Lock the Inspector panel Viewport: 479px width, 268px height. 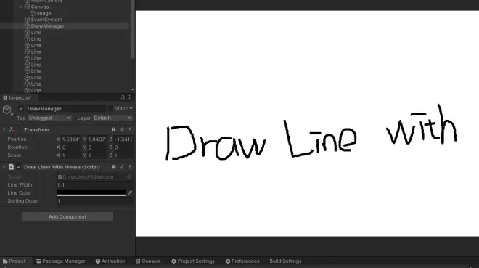123,97
